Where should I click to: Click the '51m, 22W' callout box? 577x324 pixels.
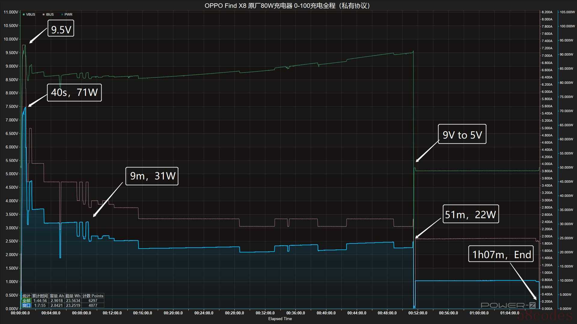[x=470, y=214]
